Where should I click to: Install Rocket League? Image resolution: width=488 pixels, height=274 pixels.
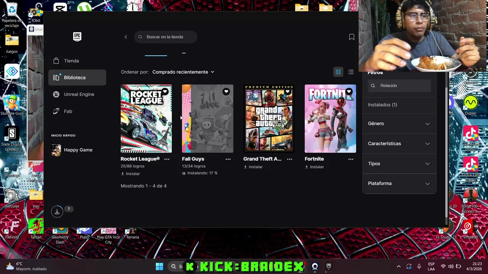[x=130, y=174]
